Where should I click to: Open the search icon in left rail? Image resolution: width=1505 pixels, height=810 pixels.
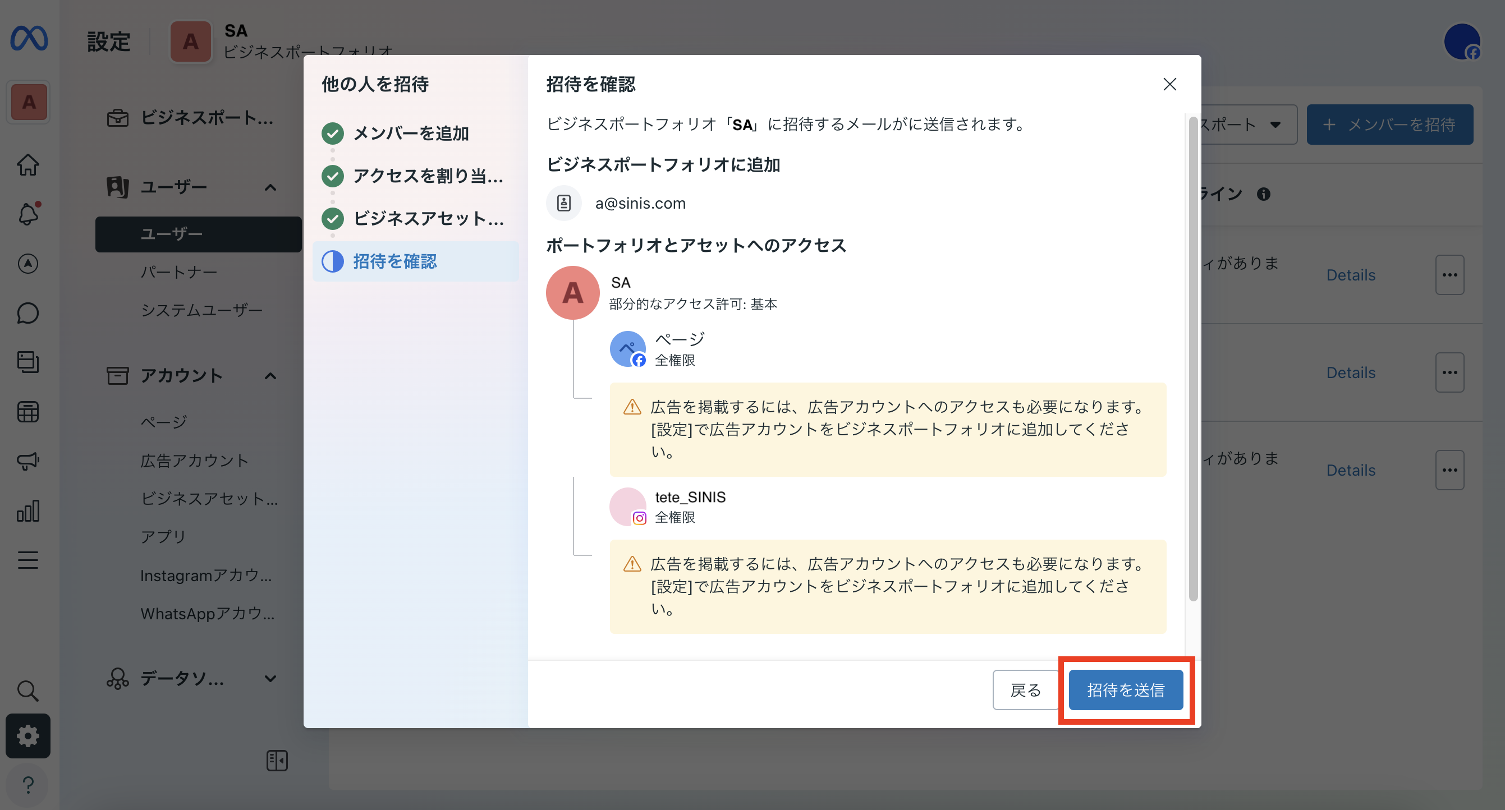click(28, 691)
